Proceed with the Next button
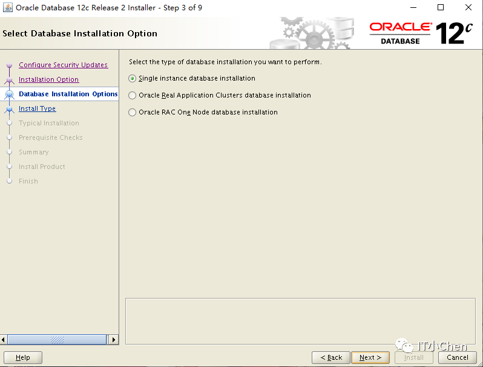Viewport: 483px width, 367px height. click(370, 357)
